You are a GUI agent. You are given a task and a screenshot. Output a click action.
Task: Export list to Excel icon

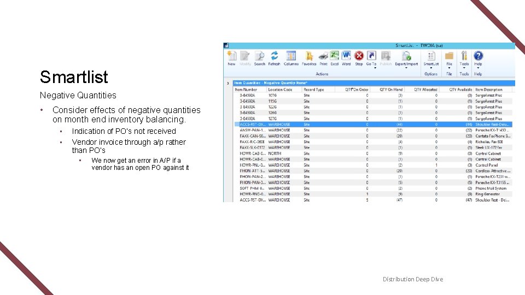coord(335,56)
